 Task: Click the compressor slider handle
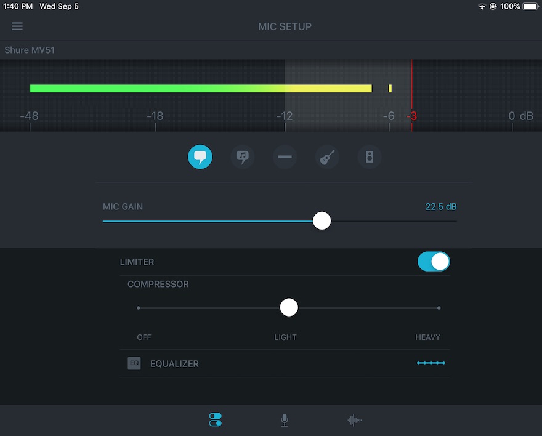tap(289, 307)
